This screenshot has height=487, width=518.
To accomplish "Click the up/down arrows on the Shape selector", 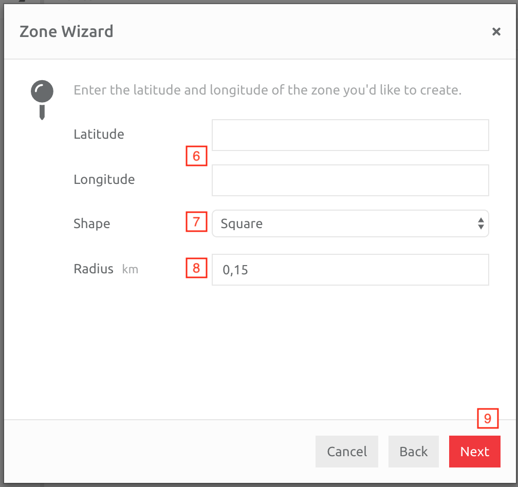I will 481,223.
